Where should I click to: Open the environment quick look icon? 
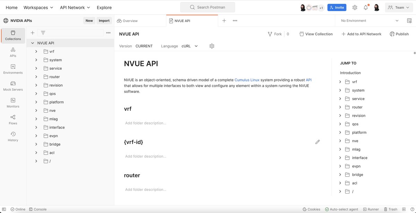tap(409, 21)
